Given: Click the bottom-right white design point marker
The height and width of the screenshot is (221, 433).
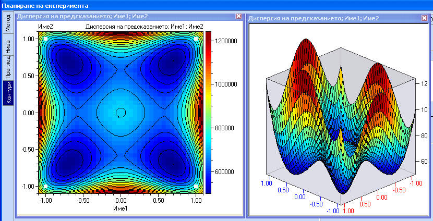Looking at the screenshot, I should click(196, 186).
